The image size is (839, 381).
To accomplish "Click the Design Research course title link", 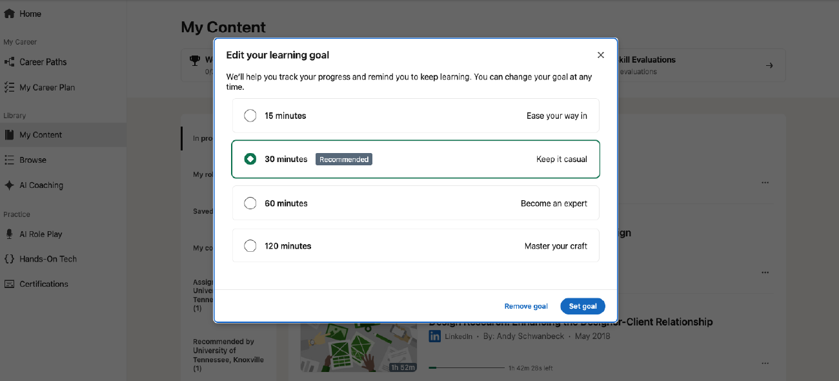I will click(x=571, y=322).
